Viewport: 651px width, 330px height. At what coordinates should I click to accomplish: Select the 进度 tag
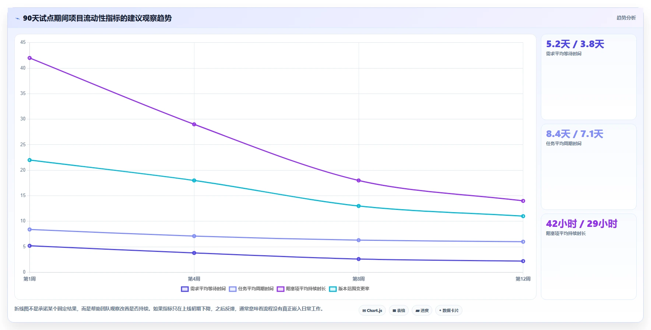click(422, 310)
